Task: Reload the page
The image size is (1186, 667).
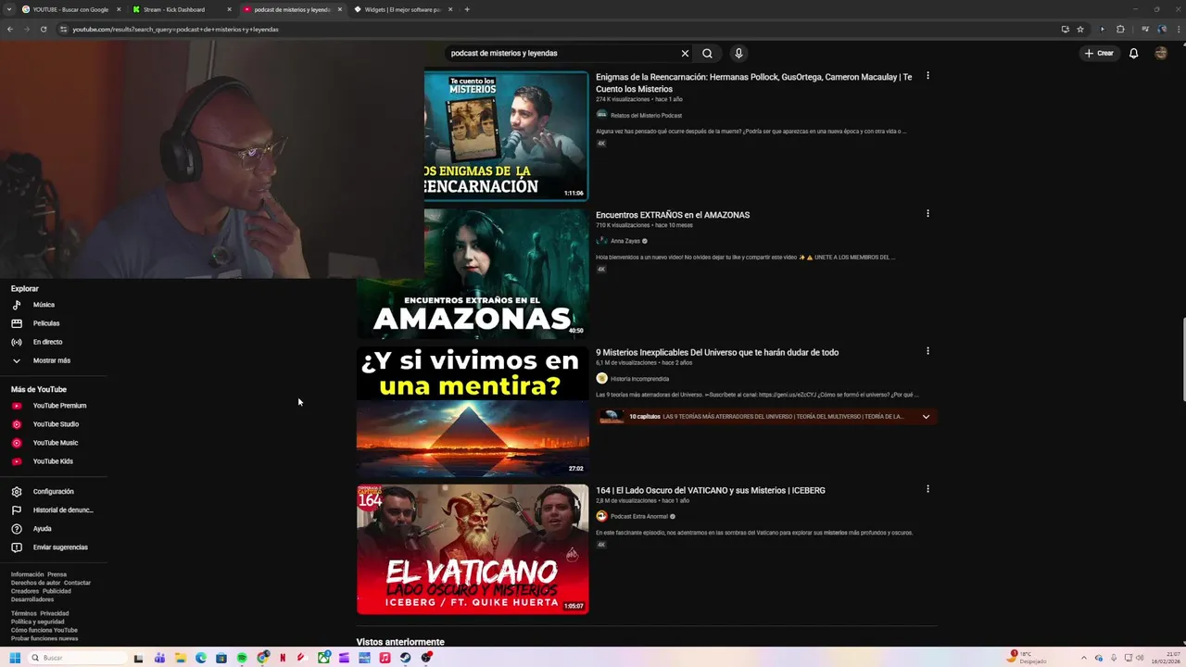Action: click(x=43, y=29)
